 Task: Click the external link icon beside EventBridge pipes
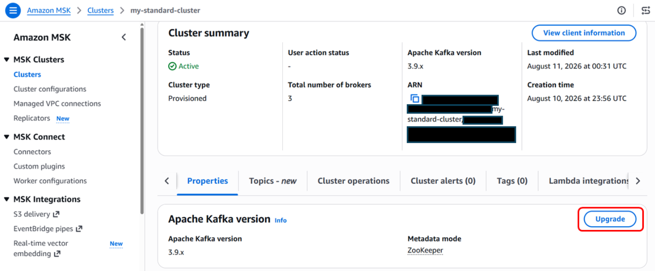click(79, 229)
